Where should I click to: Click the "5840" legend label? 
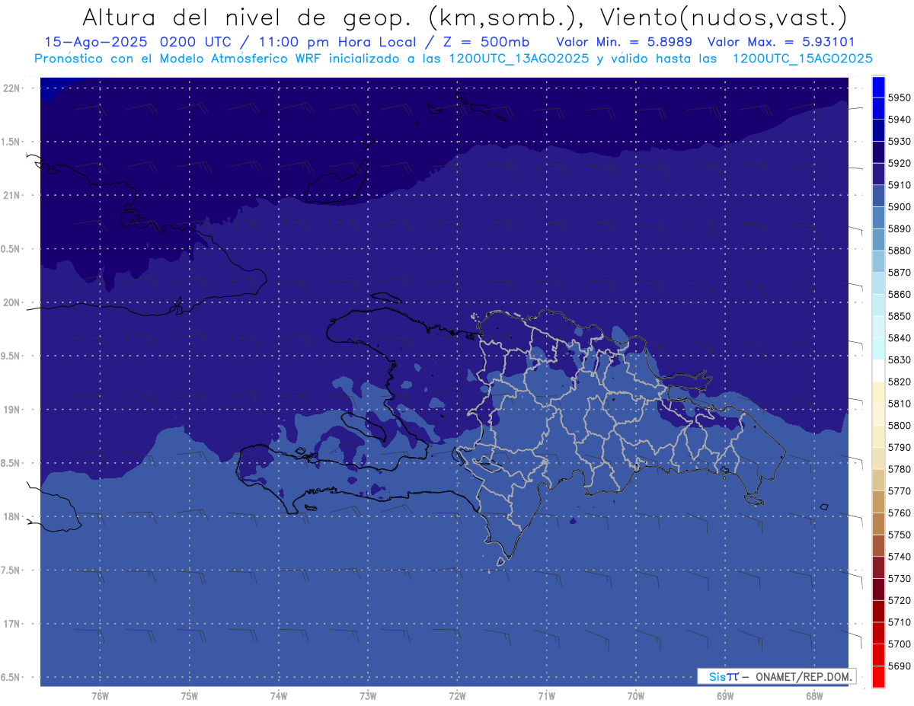(x=899, y=338)
